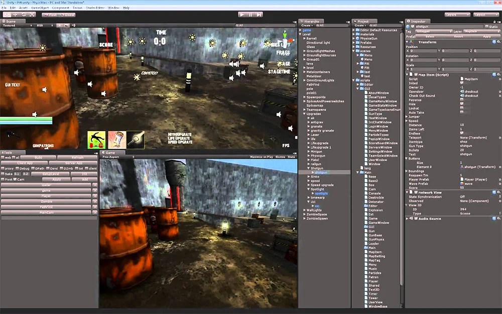
Task: Click the Position X input field
Action: [423, 51]
